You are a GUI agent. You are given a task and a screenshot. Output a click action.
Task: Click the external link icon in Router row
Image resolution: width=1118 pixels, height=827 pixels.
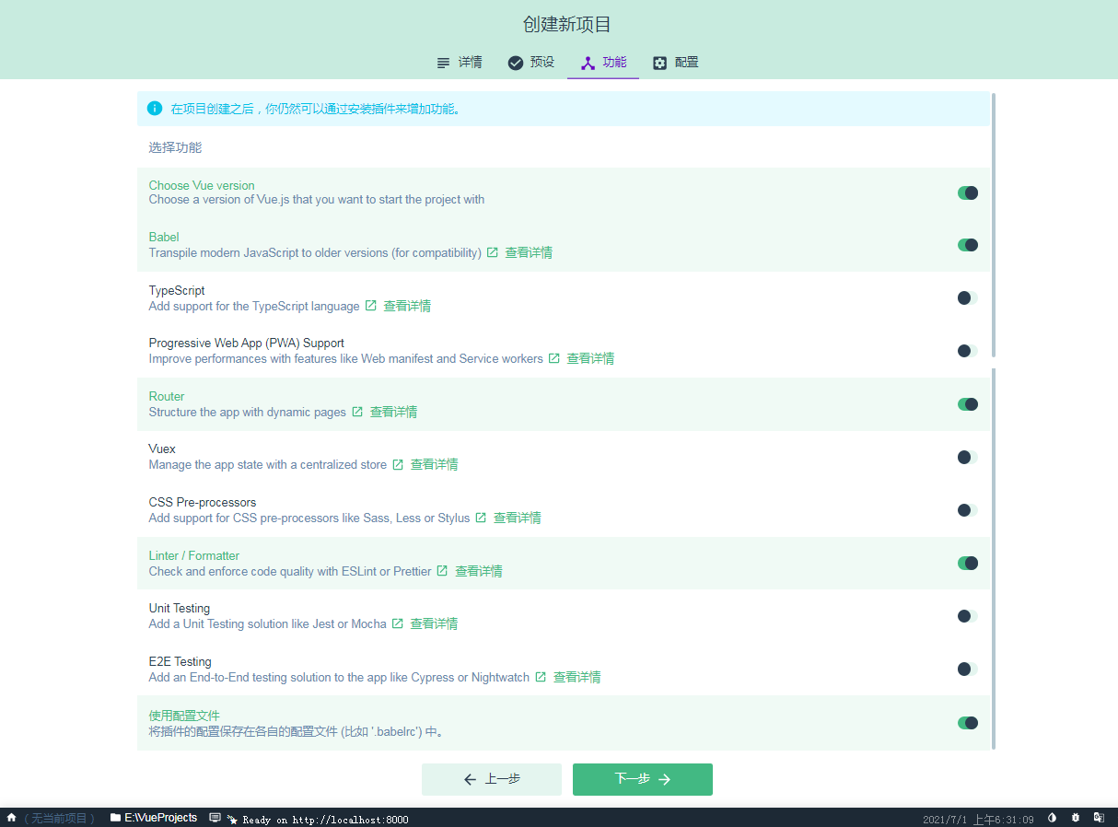pos(357,412)
